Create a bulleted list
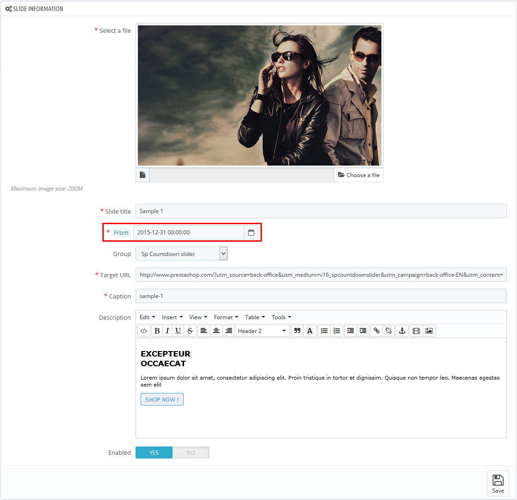 pyautogui.click(x=324, y=331)
